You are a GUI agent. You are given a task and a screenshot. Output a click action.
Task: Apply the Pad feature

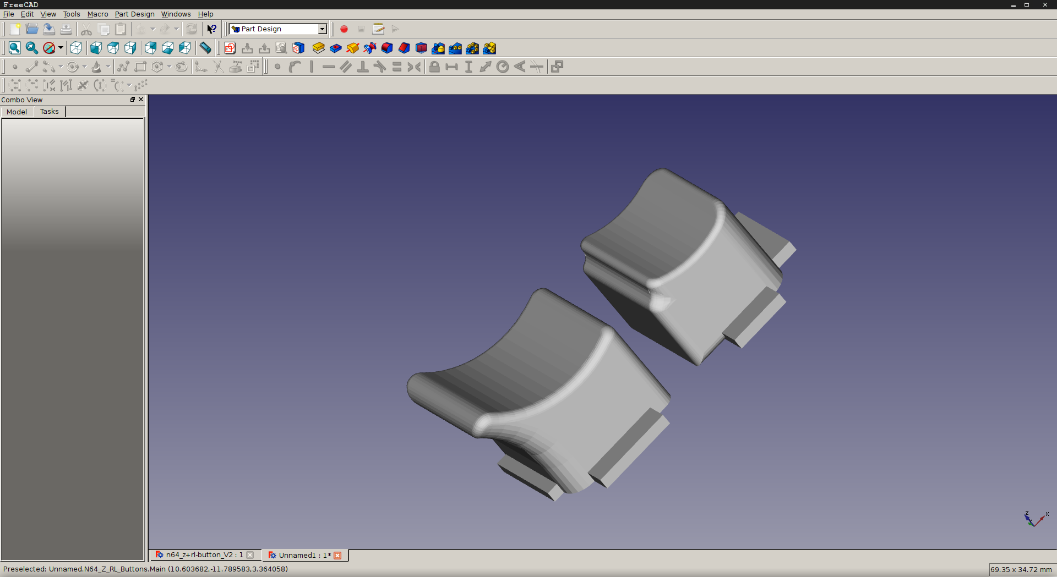[x=319, y=48]
